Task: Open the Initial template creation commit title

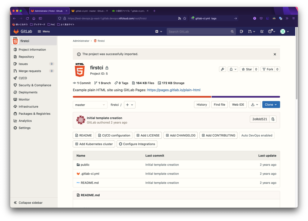Action: click(104, 118)
